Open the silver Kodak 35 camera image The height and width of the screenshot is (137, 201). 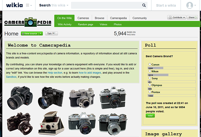82,98
